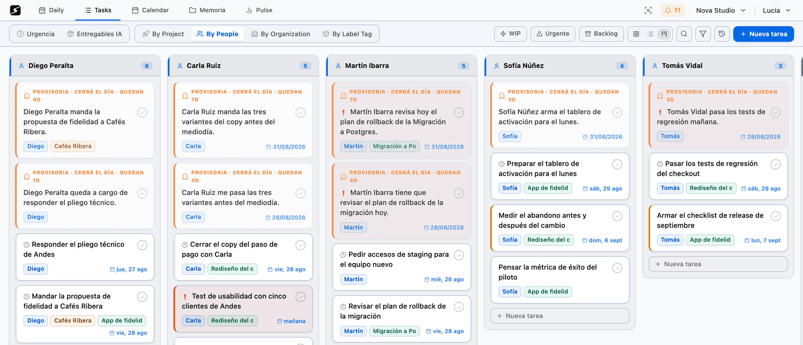This screenshot has width=803, height=345.
Task: Complete 'Pensar la métrica de éxito' task
Action: pyautogui.click(x=617, y=268)
